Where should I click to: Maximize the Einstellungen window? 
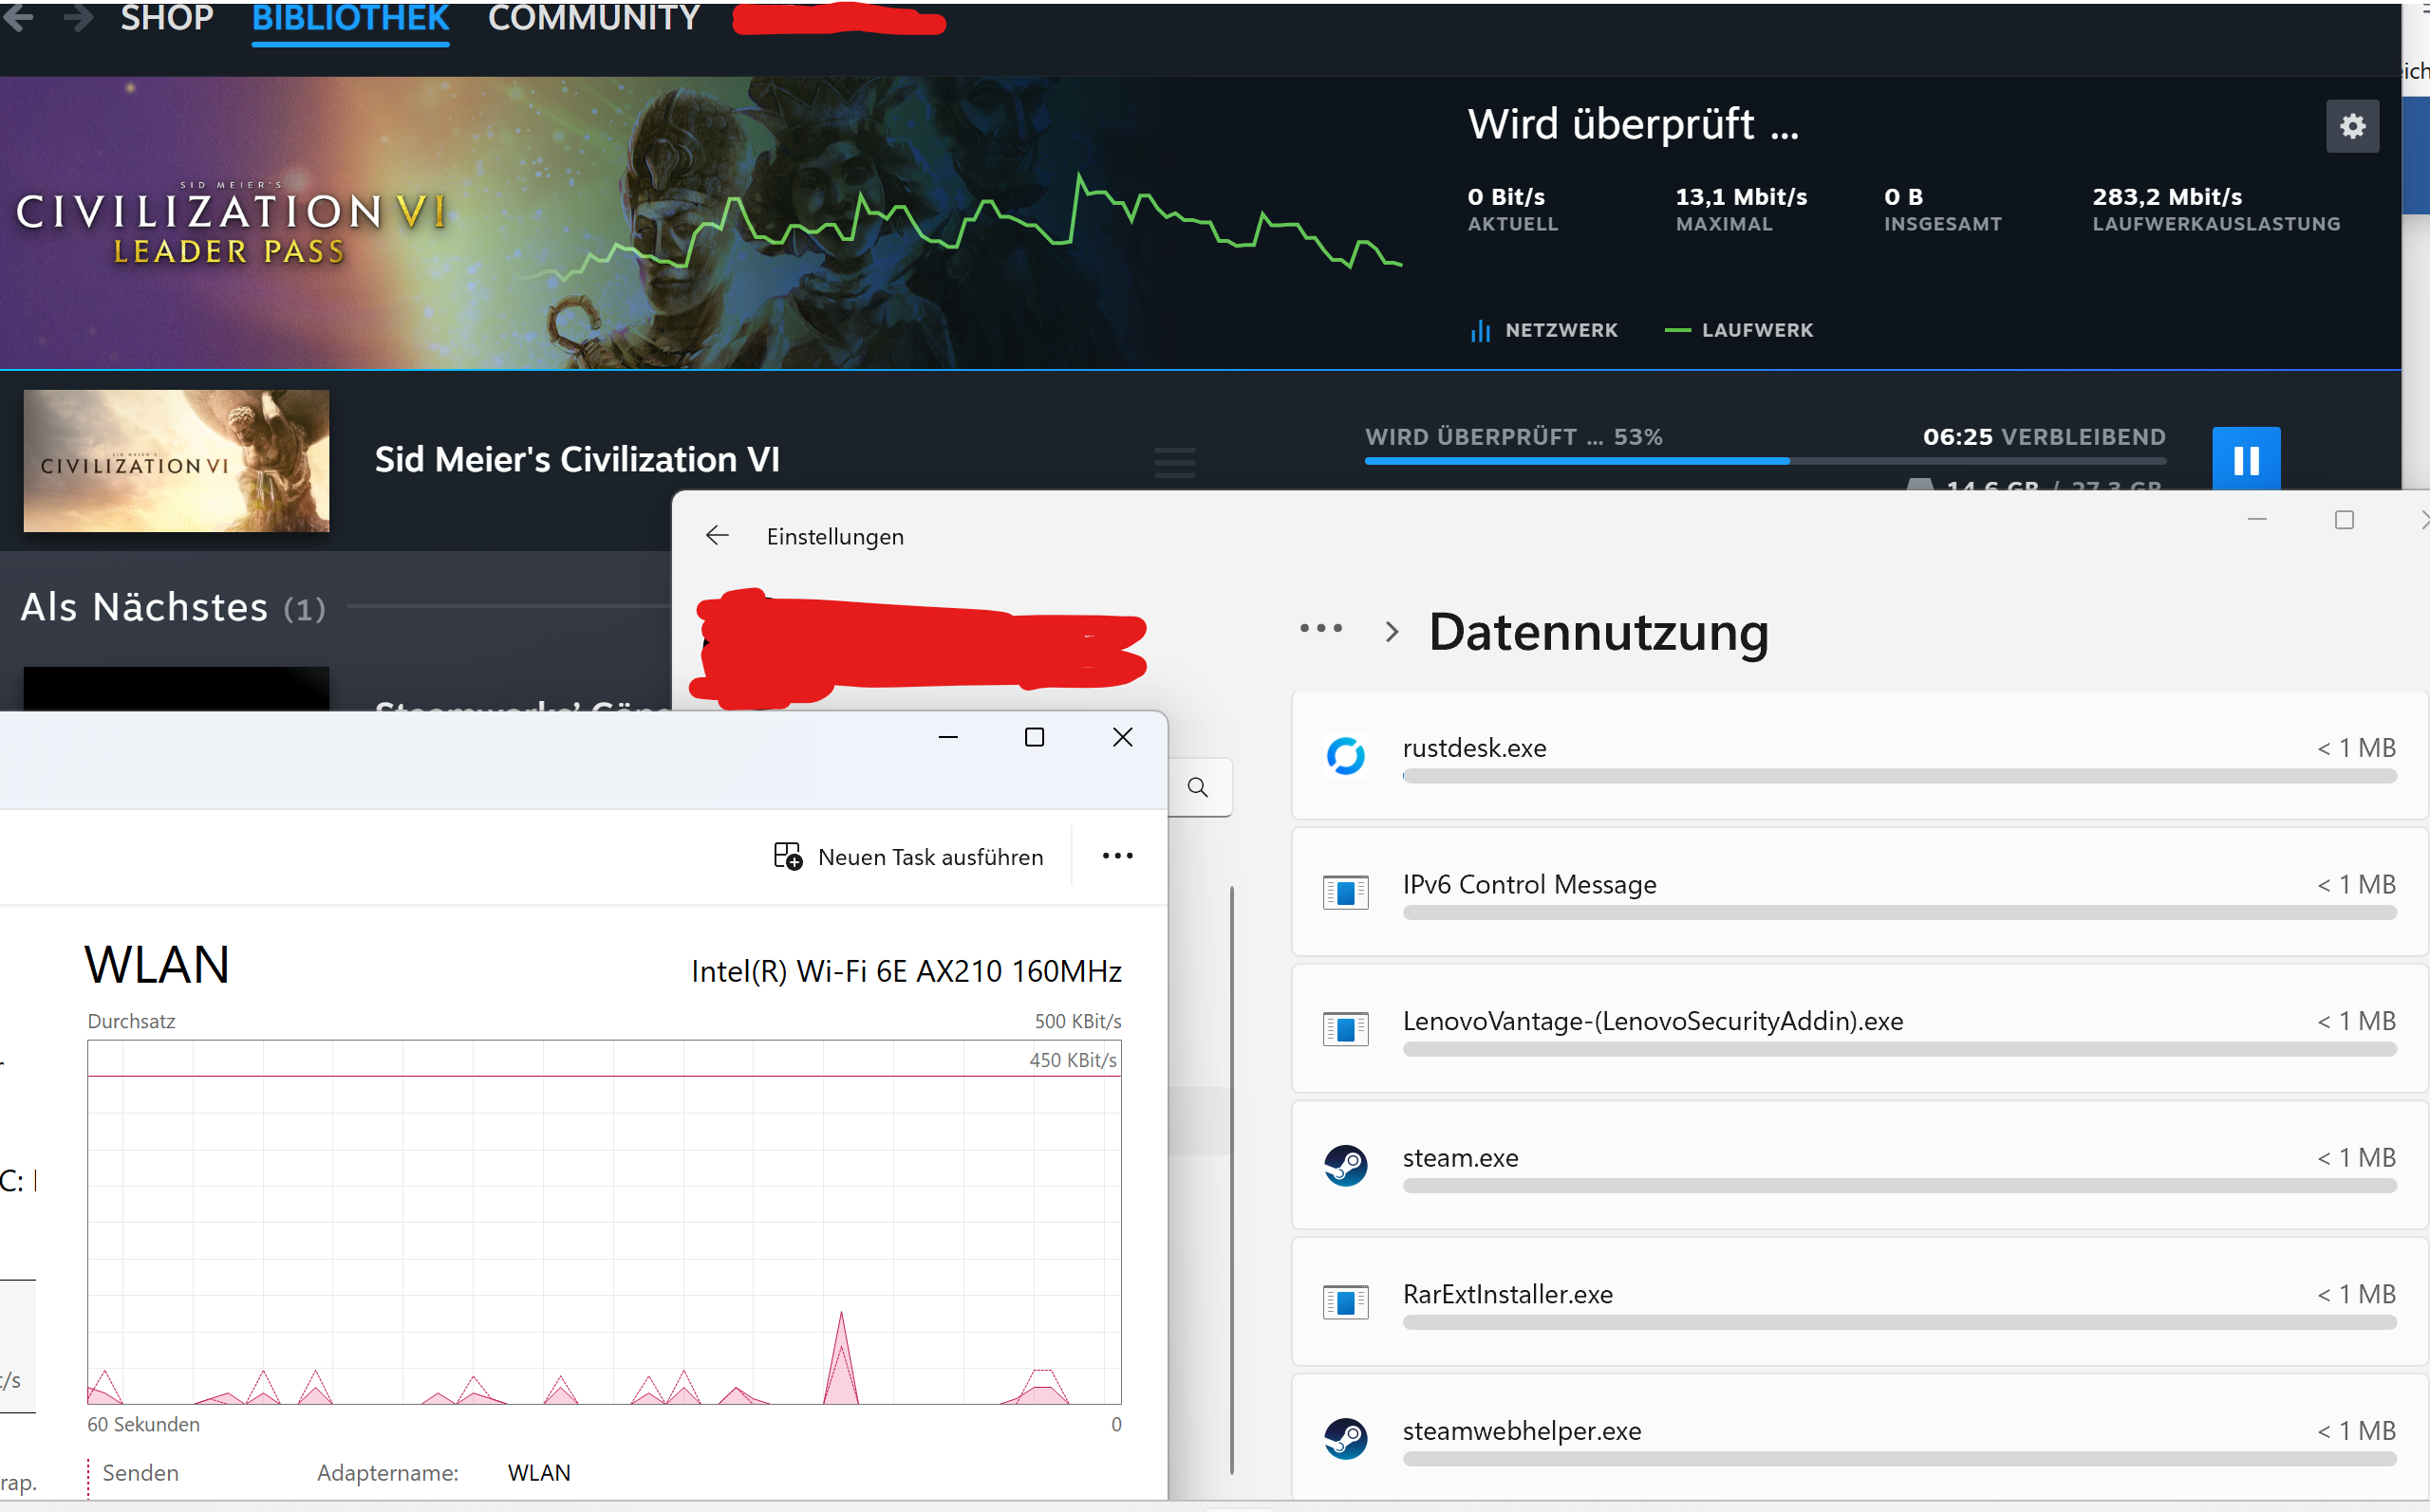click(2344, 519)
